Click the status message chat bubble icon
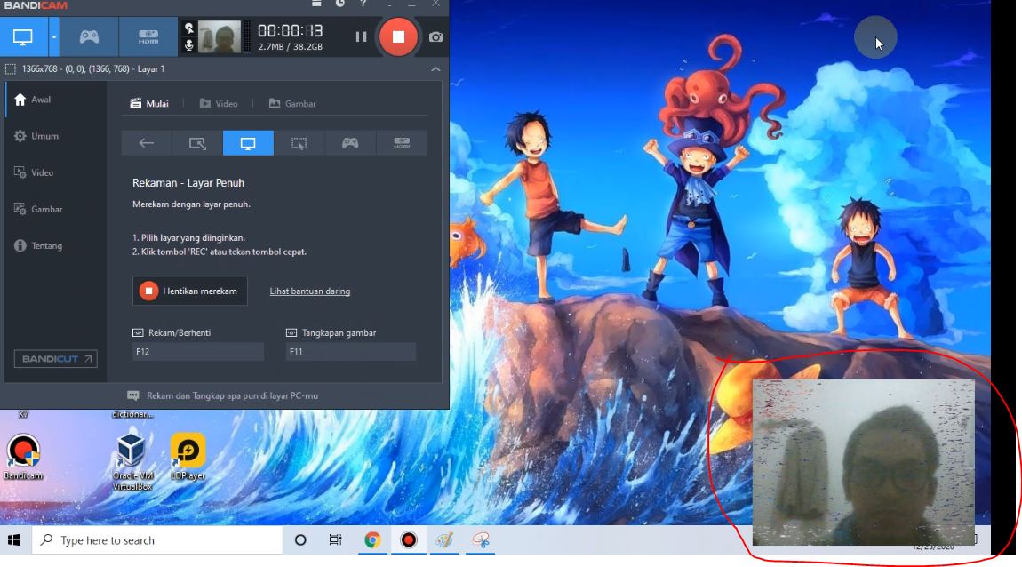This screenshot has height=567, width=1022. click(133, 395)
